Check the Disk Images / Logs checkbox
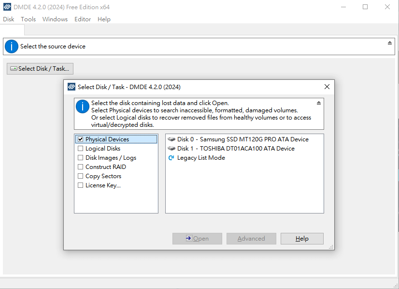Image resolution: width=399 pixels, height=289 pixels. 80,158
